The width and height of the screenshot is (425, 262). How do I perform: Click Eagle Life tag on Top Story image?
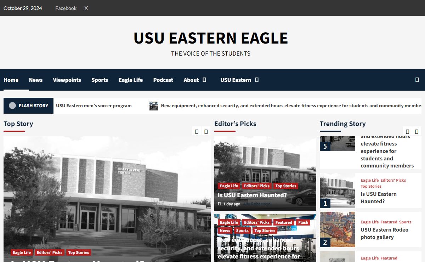22,252
